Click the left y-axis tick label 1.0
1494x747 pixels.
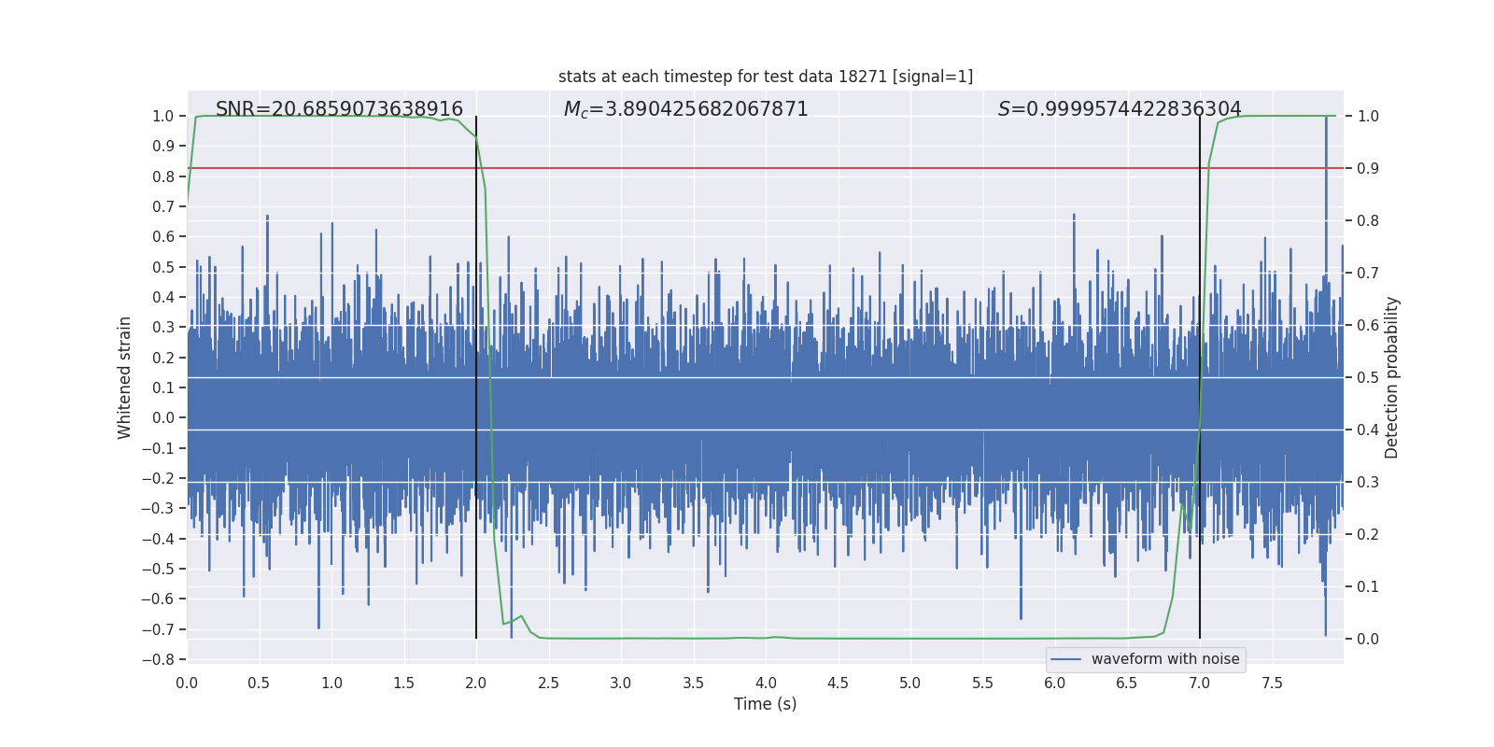(x=162, y=116)
